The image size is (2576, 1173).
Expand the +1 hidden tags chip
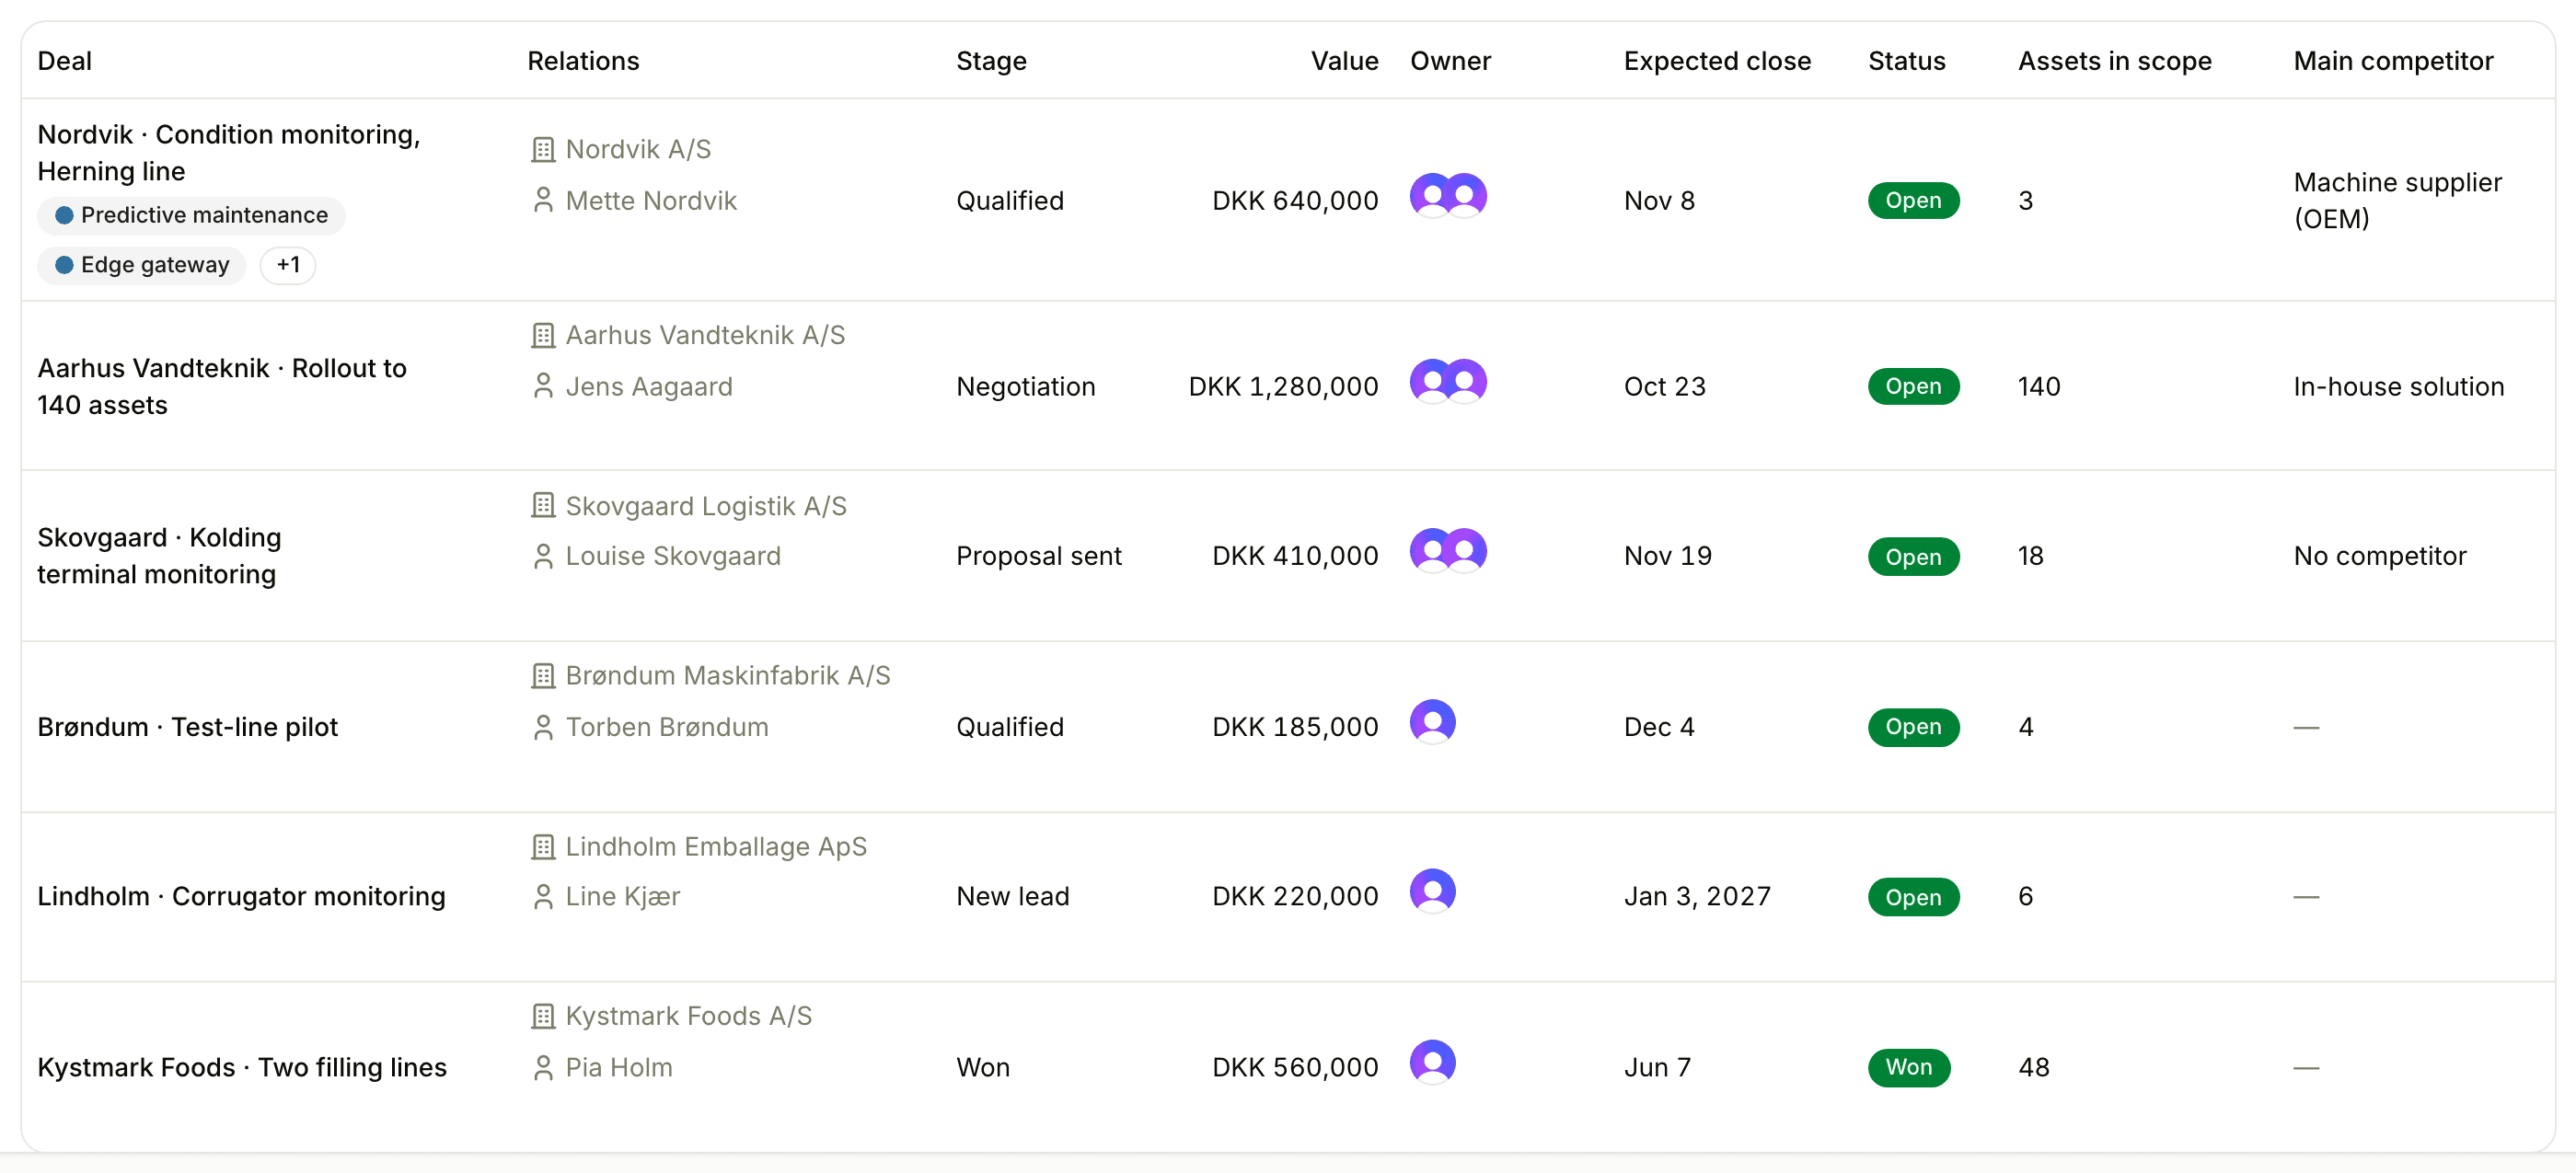pyautogui.click(x=288, y=265)
